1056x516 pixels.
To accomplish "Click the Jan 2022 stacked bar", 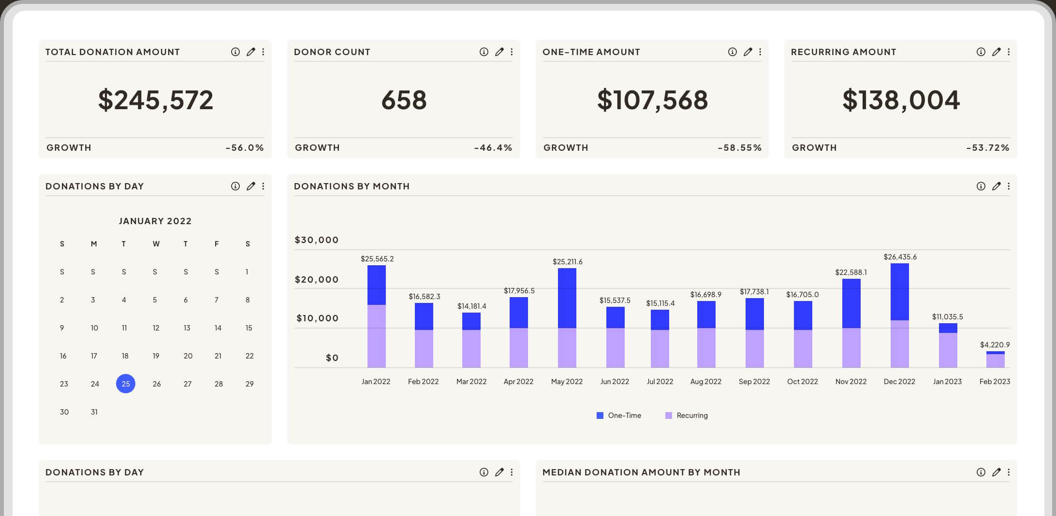I will (x=377, y=316).
